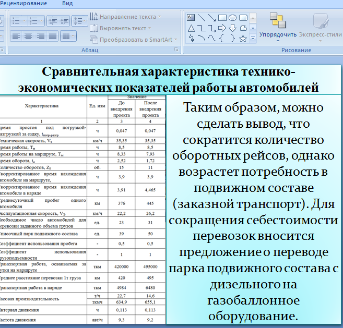
Task: Apply numbered list formatting
Action: (x=33, y=21)
